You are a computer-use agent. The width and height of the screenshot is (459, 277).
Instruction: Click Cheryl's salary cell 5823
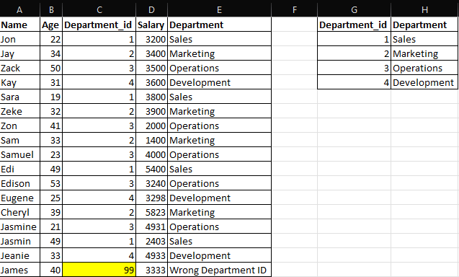[x=151, y=212]
